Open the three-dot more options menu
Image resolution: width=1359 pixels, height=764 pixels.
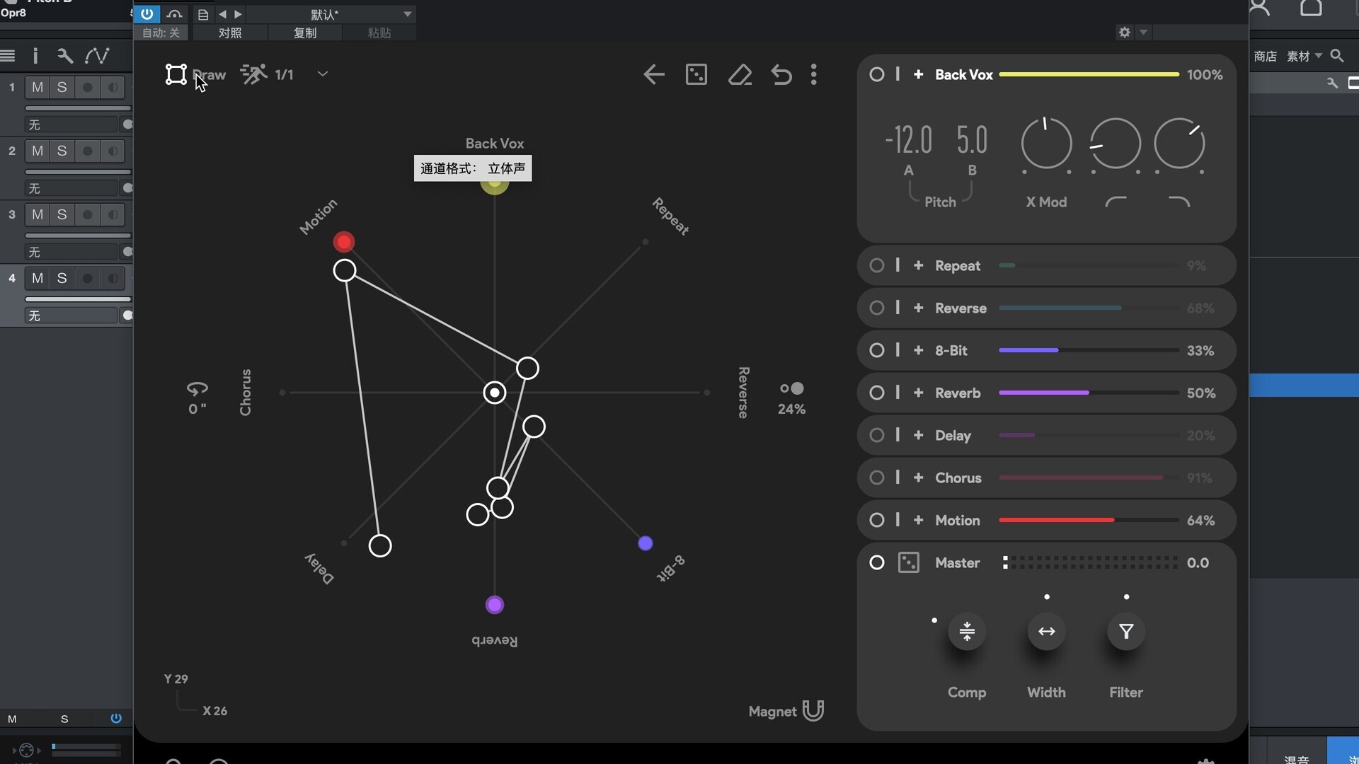click(x=814, y=74)
